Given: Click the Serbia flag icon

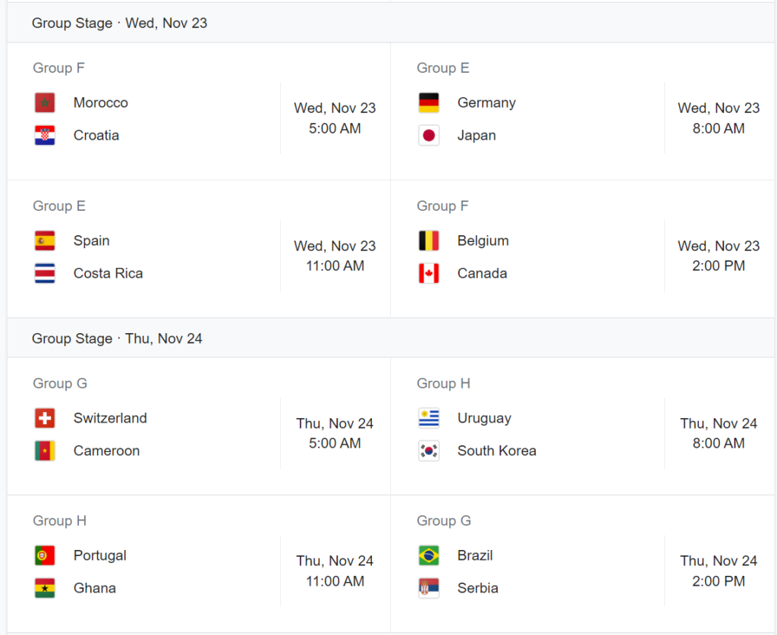Looking at the screenshot, I should tap(429, 588).
